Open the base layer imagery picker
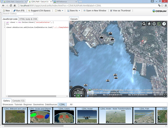The width and height of the screenshot is (168, 128). pos(159,24)
